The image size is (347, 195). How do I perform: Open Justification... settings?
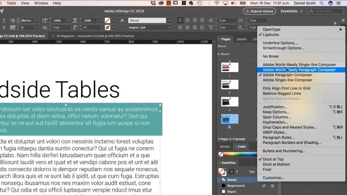301,107
